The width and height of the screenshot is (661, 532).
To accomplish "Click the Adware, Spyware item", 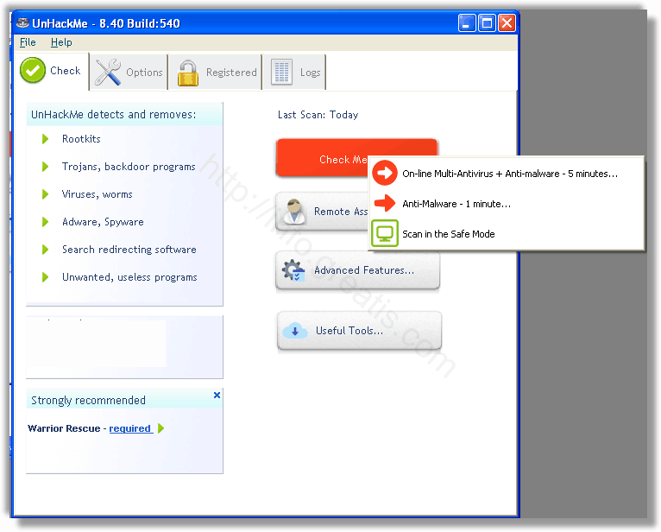I will point(103,222).
